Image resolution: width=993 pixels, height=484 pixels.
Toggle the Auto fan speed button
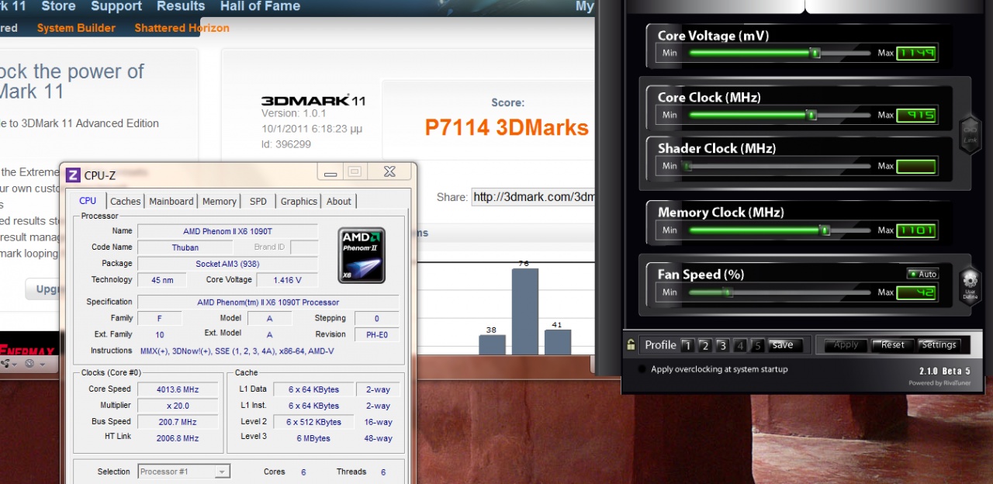click(923, 274)
